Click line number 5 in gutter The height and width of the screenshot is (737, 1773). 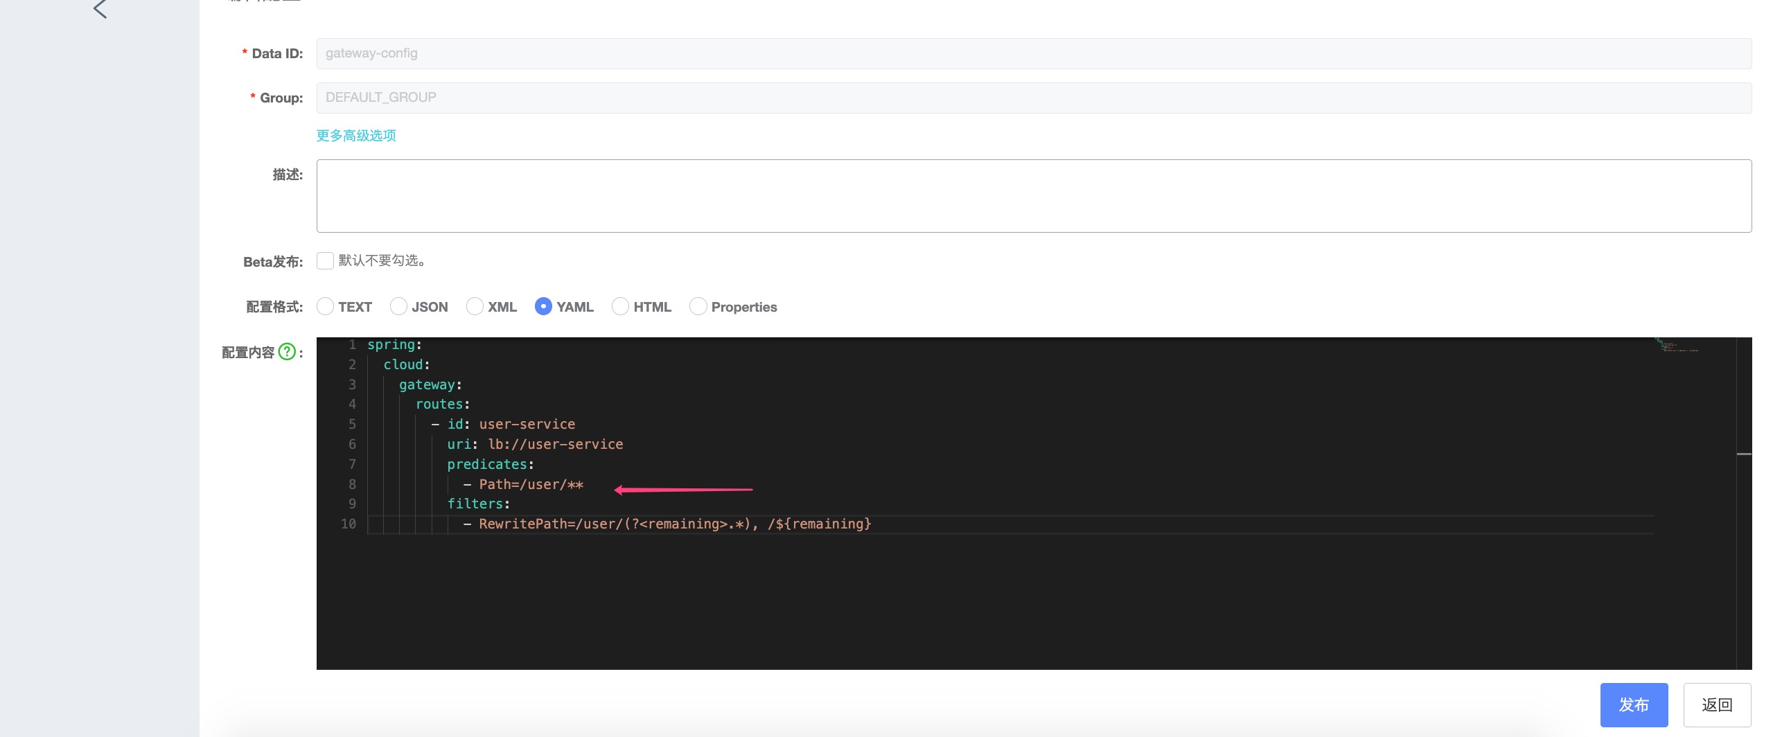352,424
